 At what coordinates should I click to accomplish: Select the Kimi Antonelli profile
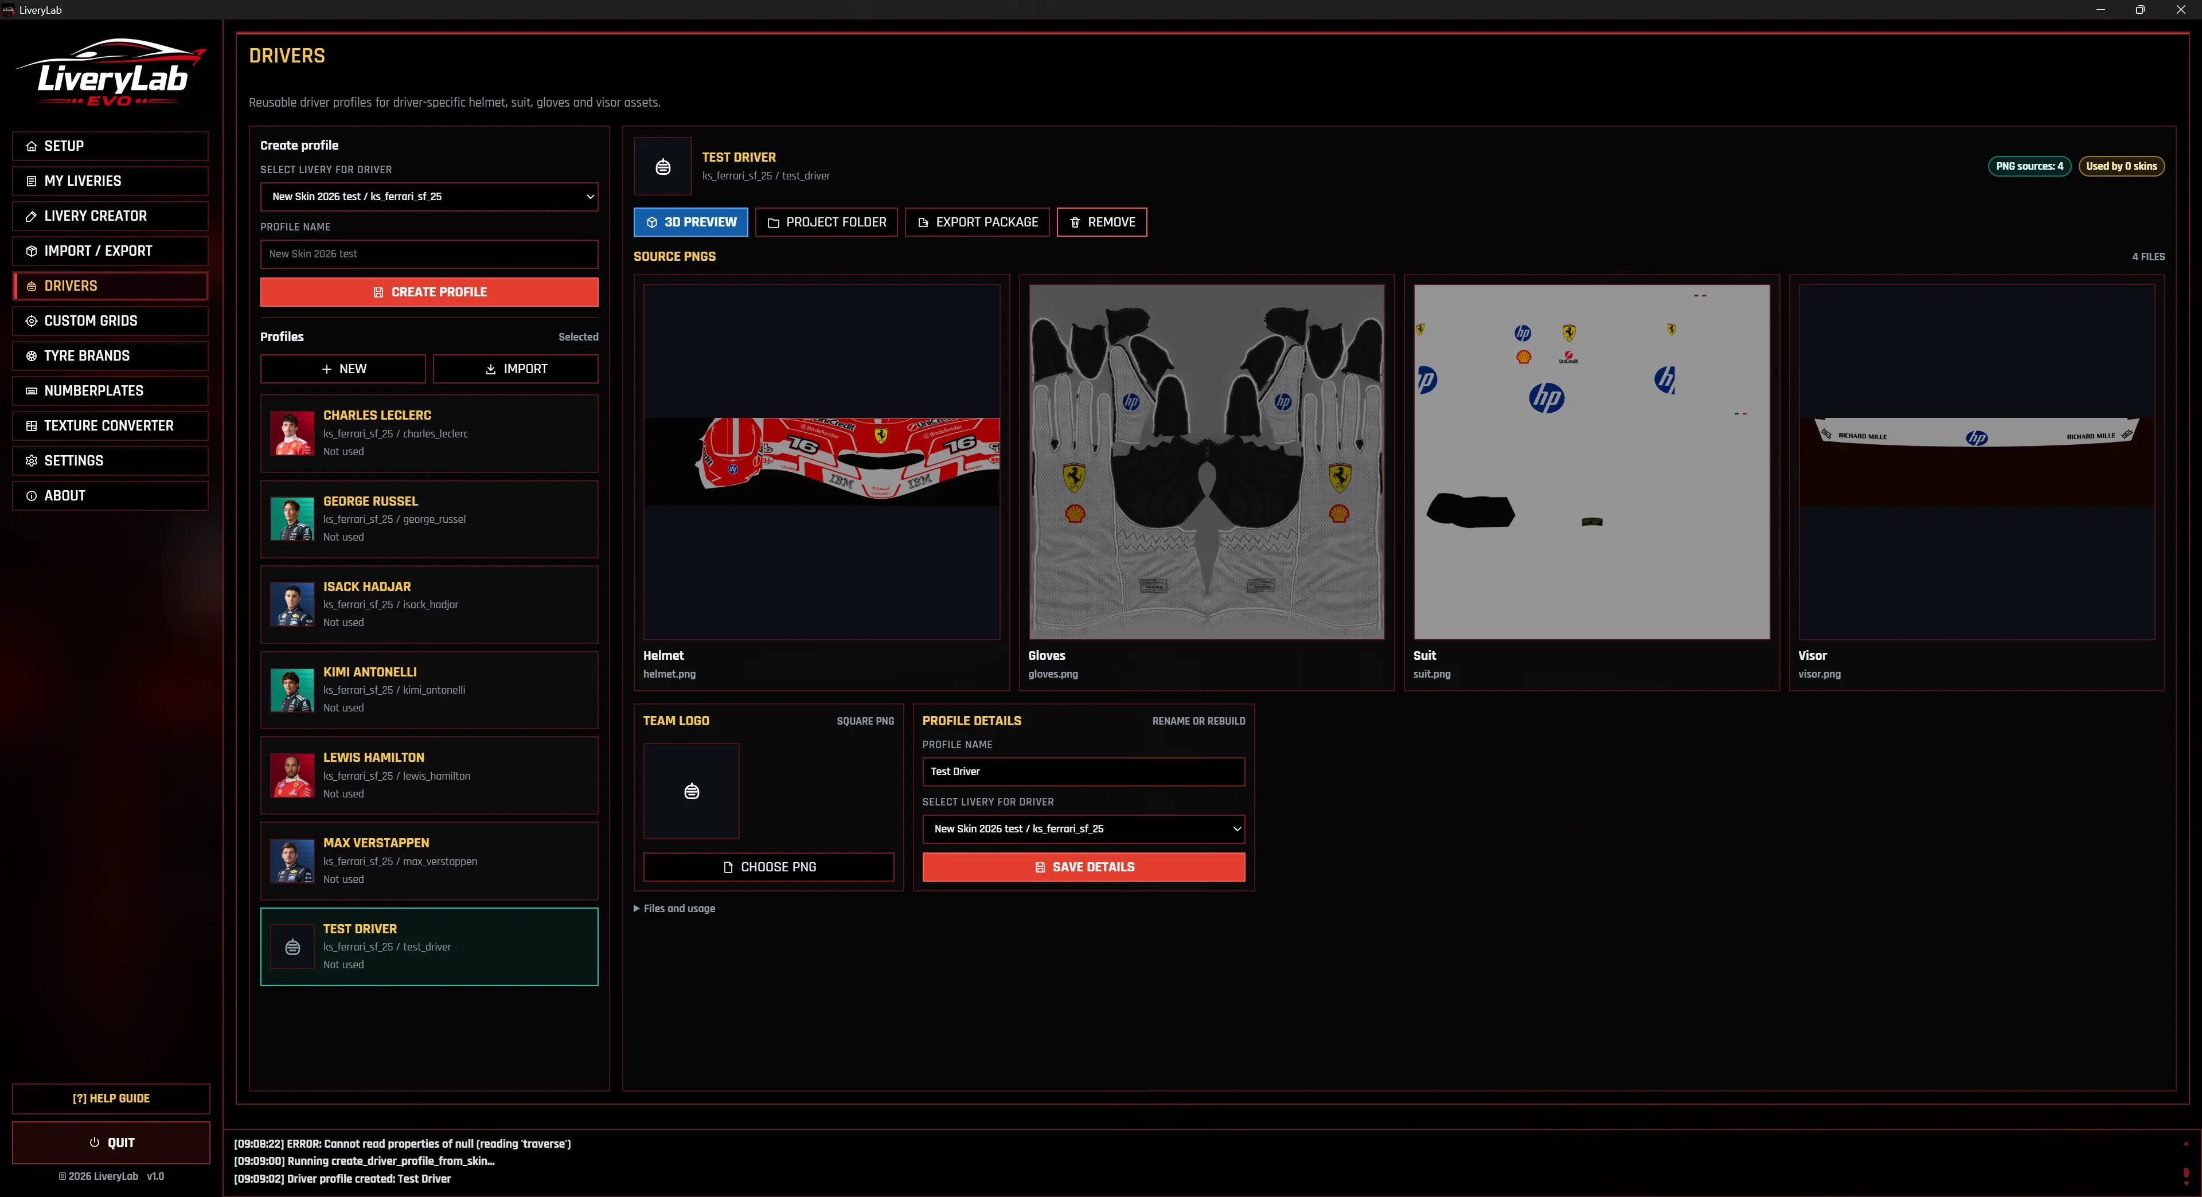coord(429,690)
